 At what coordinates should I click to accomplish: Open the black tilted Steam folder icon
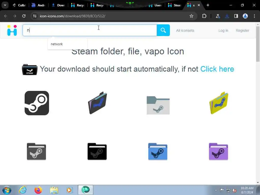97,103
